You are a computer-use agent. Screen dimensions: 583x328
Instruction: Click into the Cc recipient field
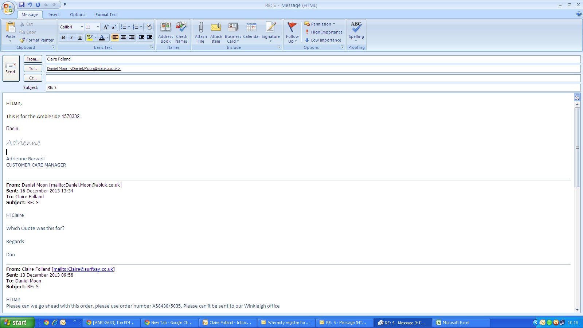point(313,78)
